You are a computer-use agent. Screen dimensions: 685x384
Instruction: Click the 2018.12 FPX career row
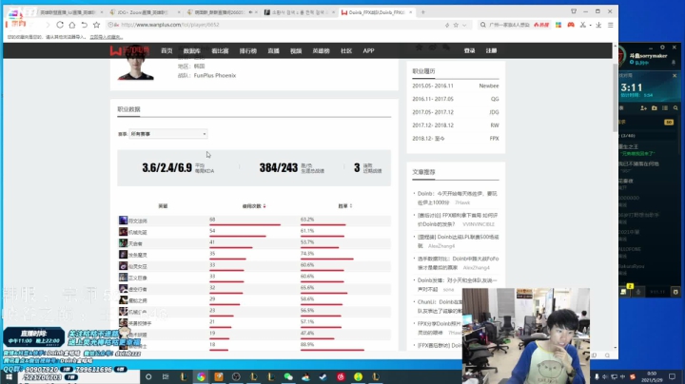(x=455, y=139)
